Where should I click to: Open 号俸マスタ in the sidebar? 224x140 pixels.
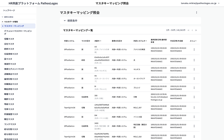click(9, 109)
